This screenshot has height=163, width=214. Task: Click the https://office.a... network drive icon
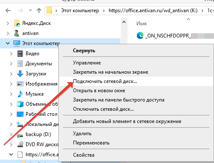pos(20,155)
